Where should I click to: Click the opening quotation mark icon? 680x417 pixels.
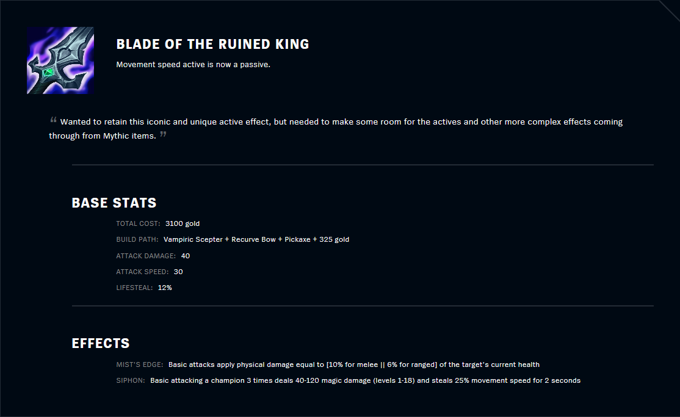[x=53, y=120]
